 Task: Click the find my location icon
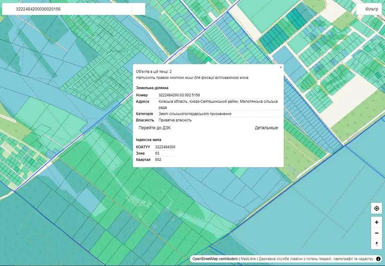coord(376,209)
